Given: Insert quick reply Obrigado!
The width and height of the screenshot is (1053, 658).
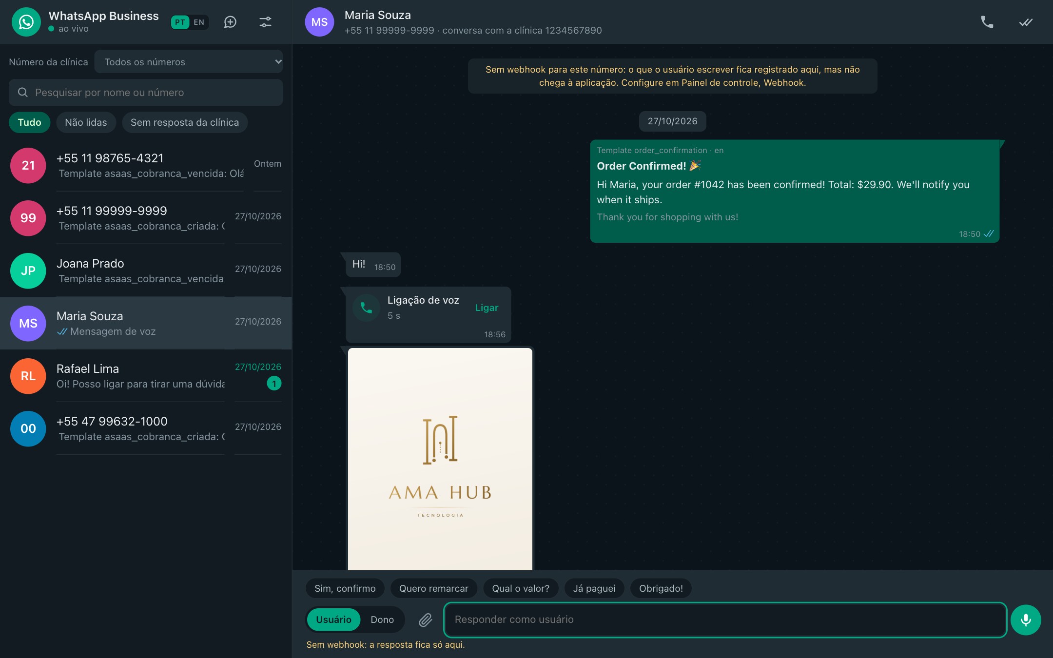Looking at the screenshot, I should pos(661,588).
